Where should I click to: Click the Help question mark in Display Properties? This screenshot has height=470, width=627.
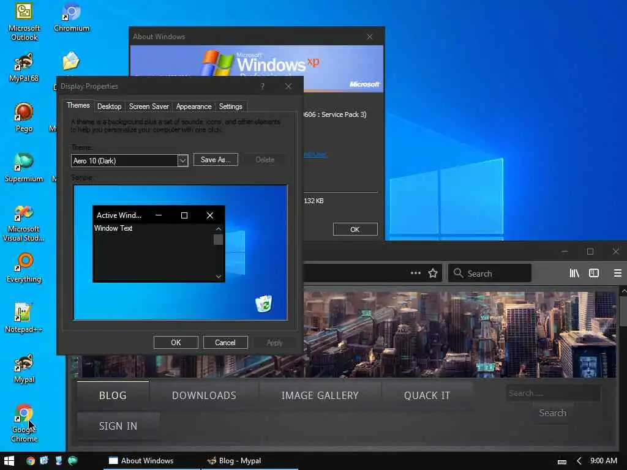click(263, 86)
